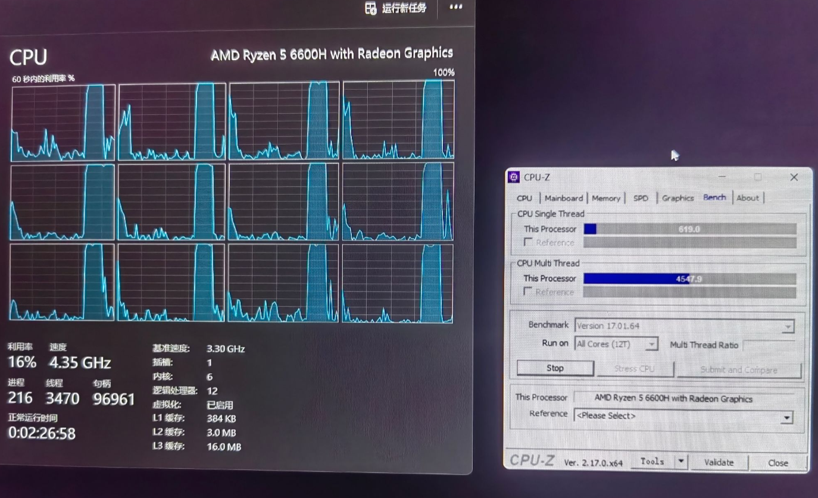Switch to the SPD tab

pyautogui.click(x=641, y=198)
